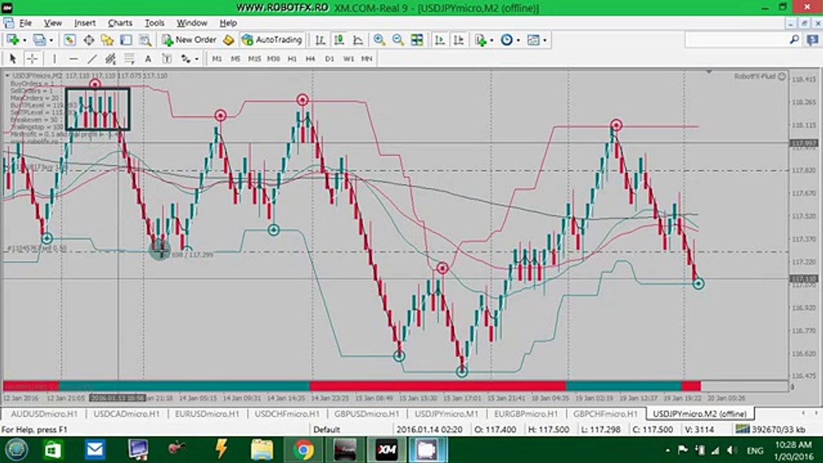Open the Market Watch window icon

point(69,40)
